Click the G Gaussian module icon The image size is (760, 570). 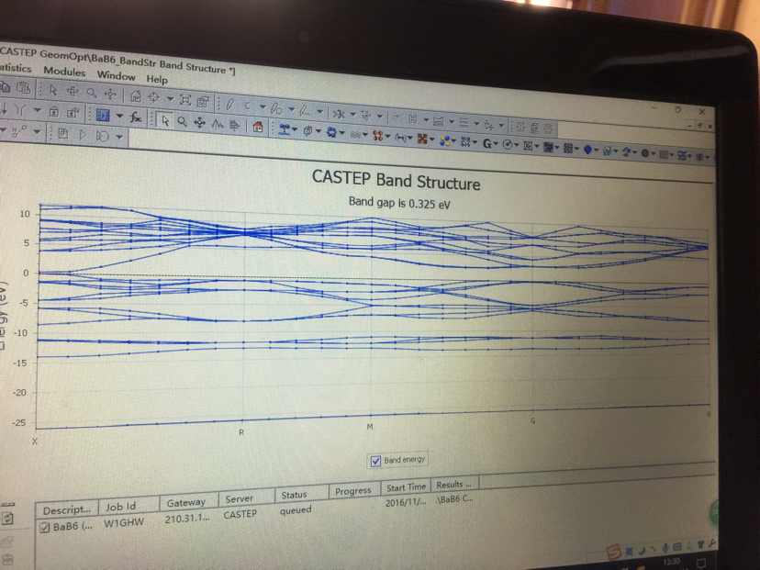(487, 143)
